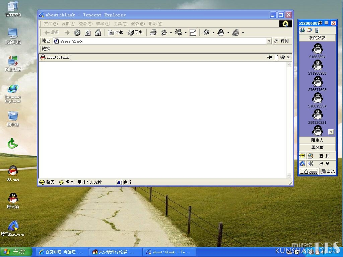
Task: Click the recycling triangle icon in the toolbar
Action: pyautogui.click(x=164, y=32)
